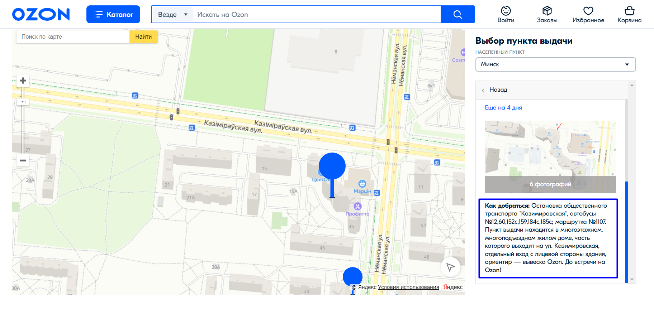Click building number 43 on map
Viewport: 654px width, 319px height.
(x=322, y=248)
